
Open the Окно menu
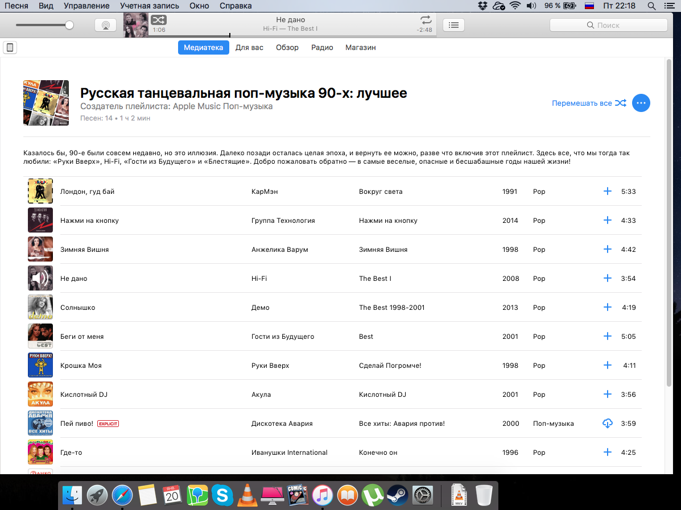click(199, 6)
